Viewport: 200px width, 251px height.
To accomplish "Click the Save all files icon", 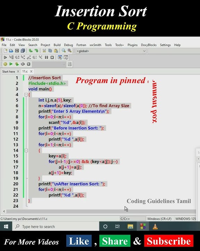I will click(23, 51).
